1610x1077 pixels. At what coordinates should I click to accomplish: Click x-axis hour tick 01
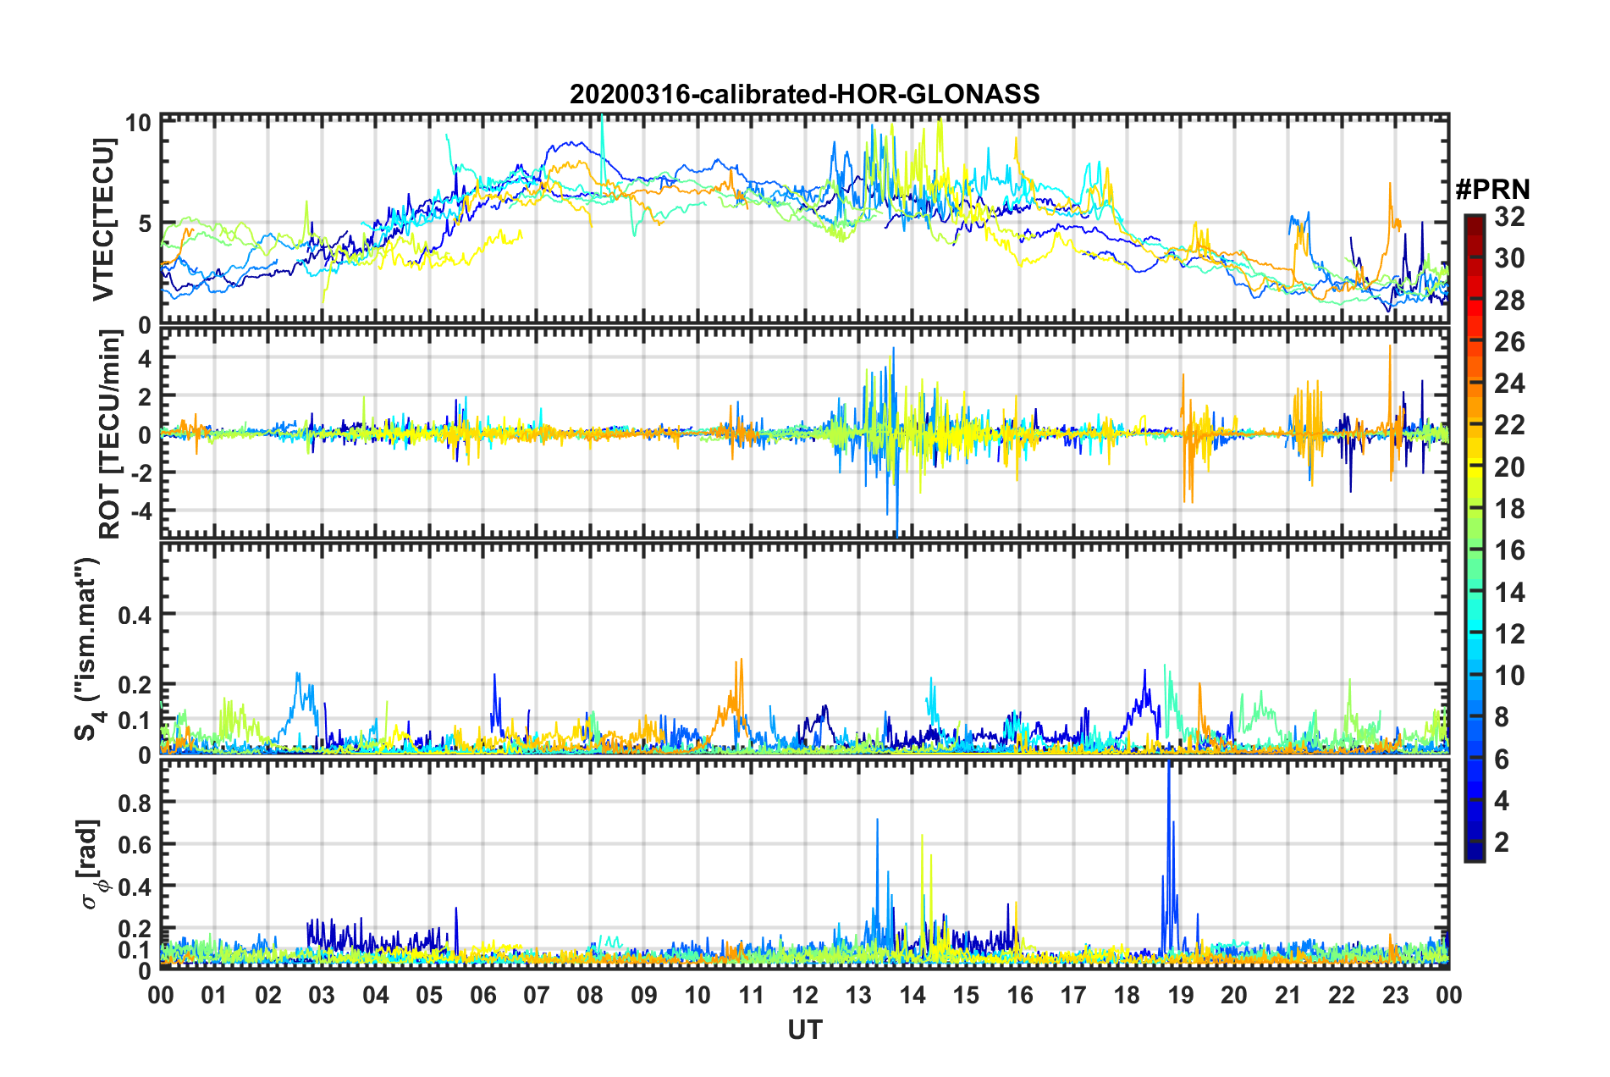coord(214,995)
